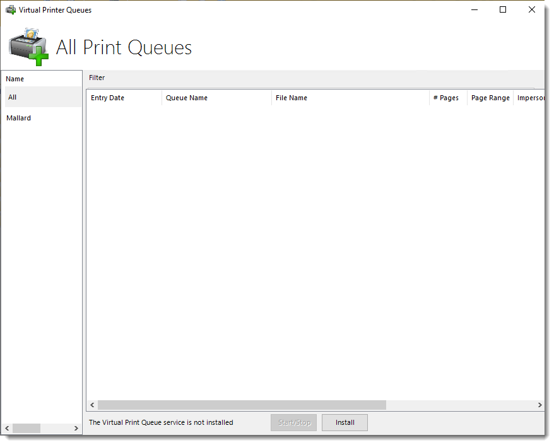Click the sidebar's horizontal scrollbar thumb
Viewport: 554px width, 445px height.
click(27, 428)
